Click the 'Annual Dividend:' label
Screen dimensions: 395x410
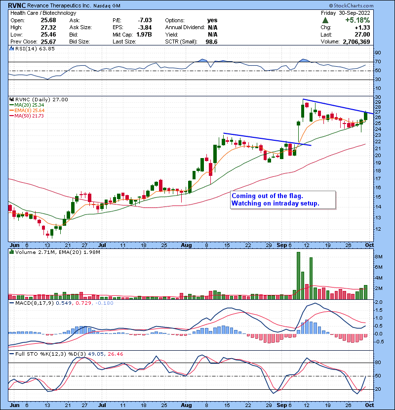pyautogui.click(x=185, y=28)
